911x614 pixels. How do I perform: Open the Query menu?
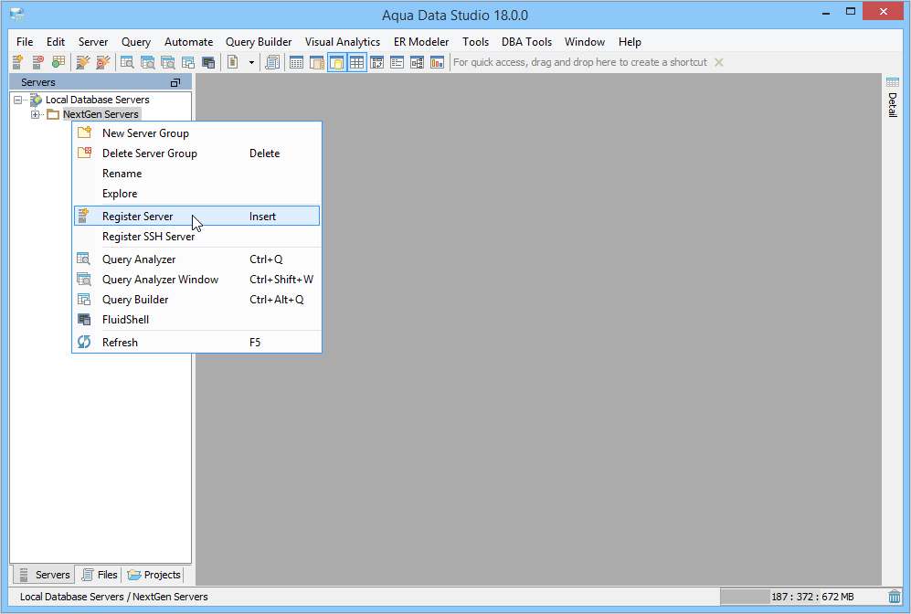click(136, 42)
